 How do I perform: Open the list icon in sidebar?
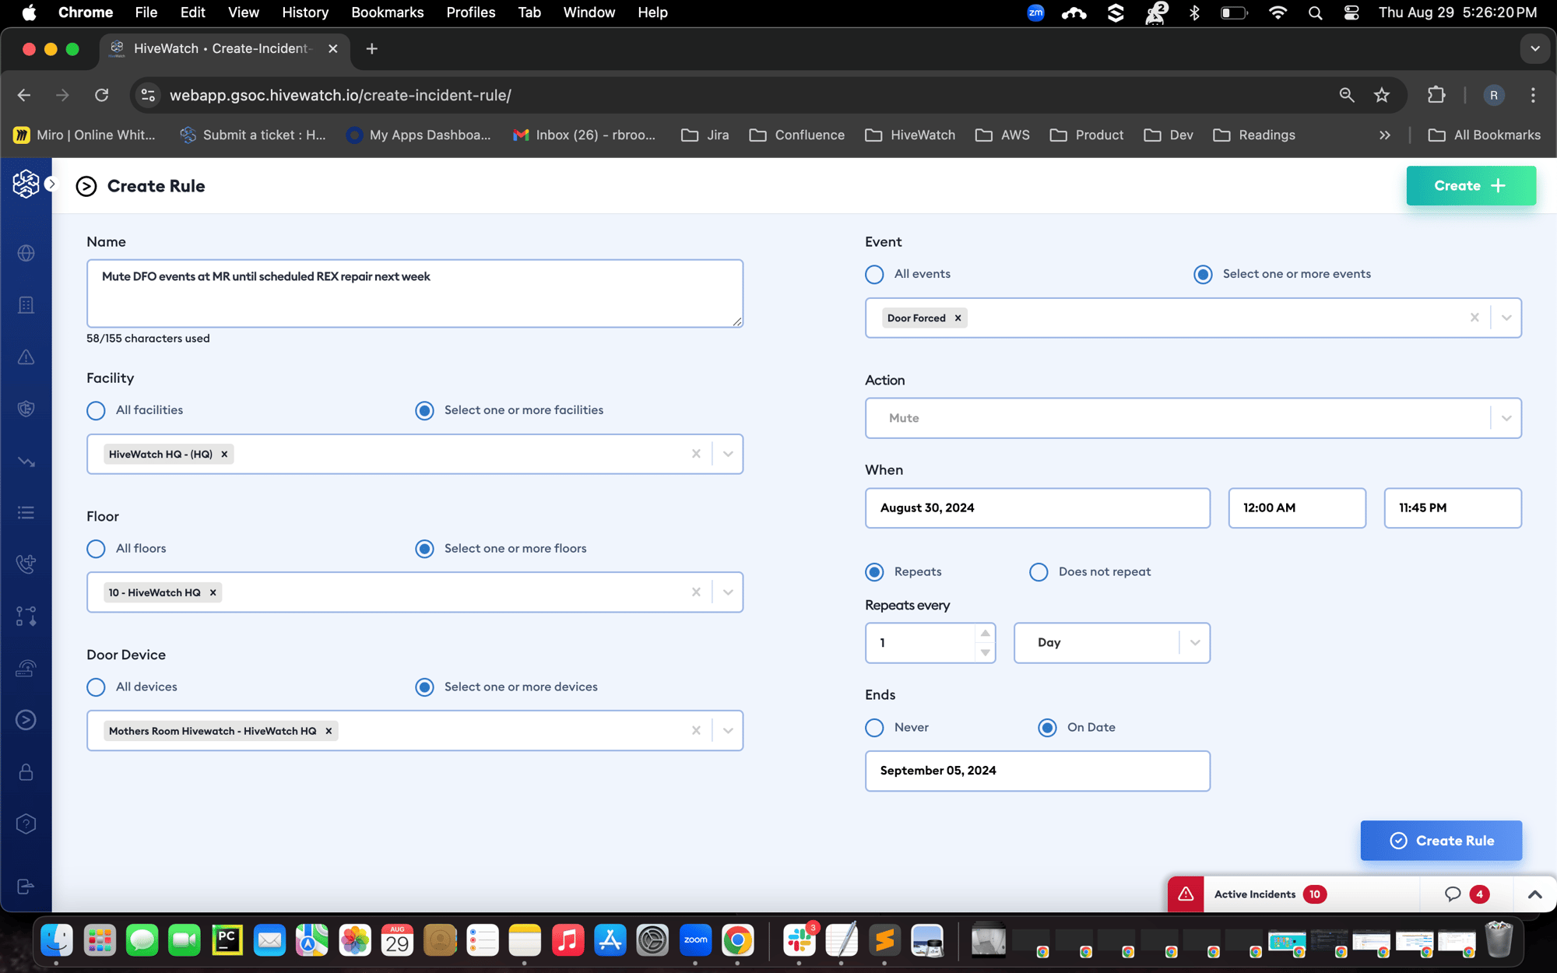click(x=26, y=512)
